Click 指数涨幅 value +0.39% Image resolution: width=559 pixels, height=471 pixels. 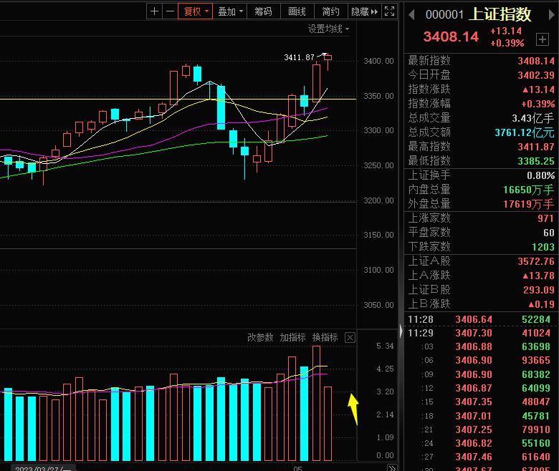tap(537, 104)
